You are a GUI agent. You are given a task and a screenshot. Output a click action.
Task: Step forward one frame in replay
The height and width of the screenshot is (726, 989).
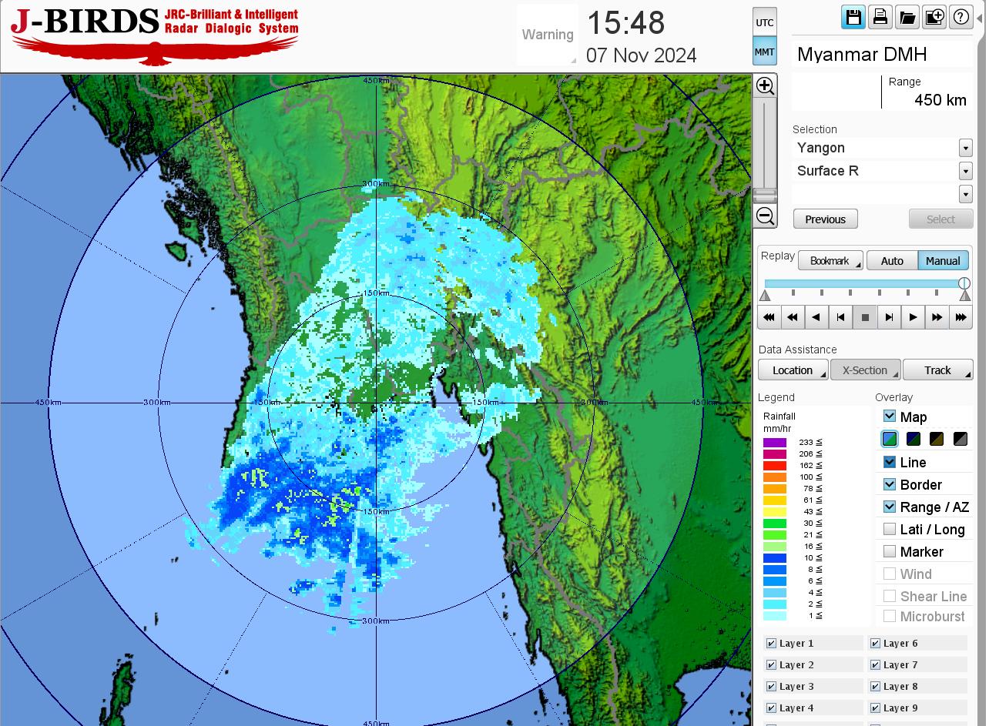tap(889, 317)
